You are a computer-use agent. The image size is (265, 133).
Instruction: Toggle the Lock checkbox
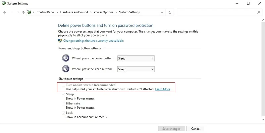63,113
